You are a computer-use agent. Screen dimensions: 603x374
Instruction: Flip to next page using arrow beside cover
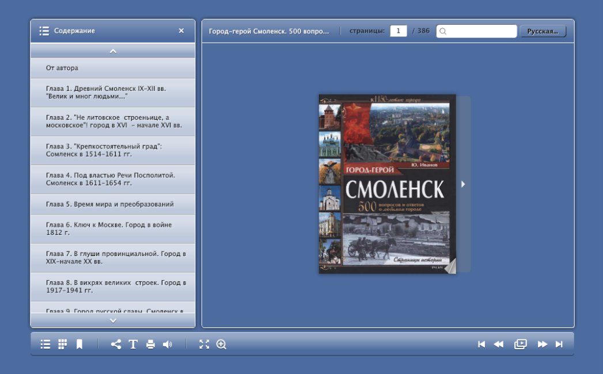(x=463, y=184)
